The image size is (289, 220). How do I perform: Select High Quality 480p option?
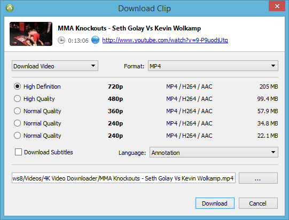click(x=34, y=99)
